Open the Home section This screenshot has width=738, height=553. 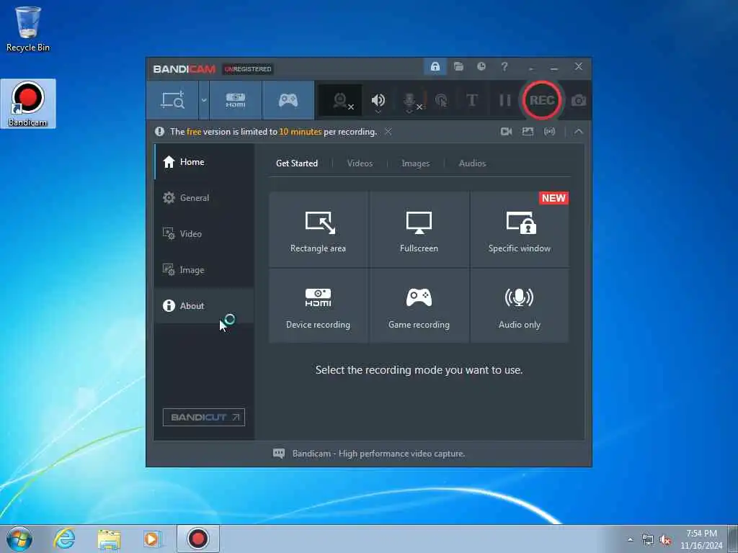204,162
